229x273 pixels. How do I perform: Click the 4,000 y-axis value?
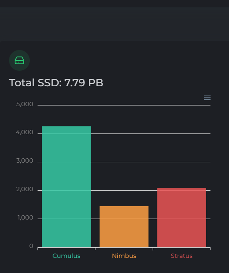click(25, 132)
